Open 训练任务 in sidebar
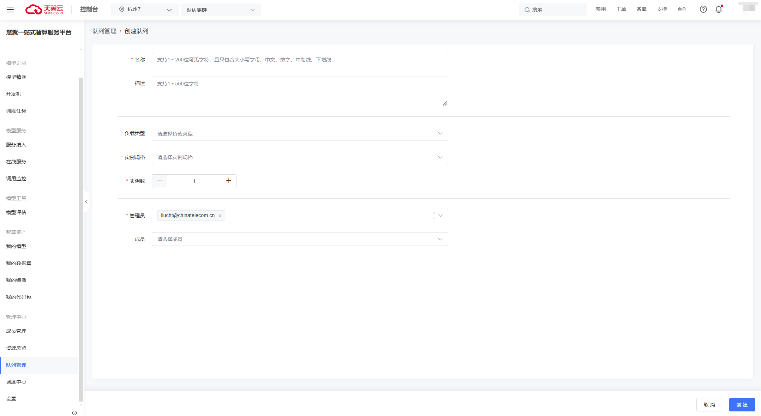Viewport: 761px width, 416px height. point(16,111)
